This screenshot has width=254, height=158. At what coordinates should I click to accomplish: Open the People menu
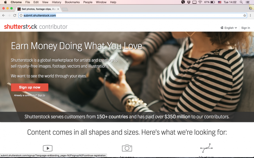point(88,2)
